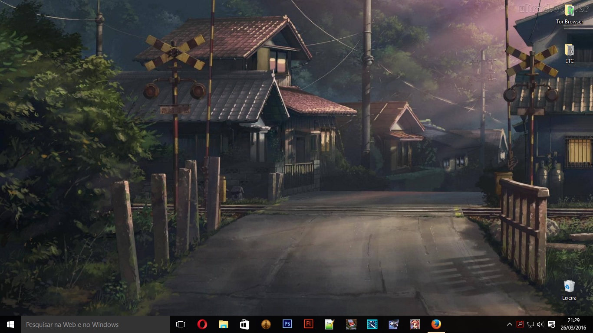Open the Windows Store taskbar icon

point(244,324)
